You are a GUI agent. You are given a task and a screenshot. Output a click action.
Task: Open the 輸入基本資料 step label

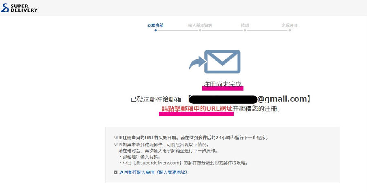200,25
